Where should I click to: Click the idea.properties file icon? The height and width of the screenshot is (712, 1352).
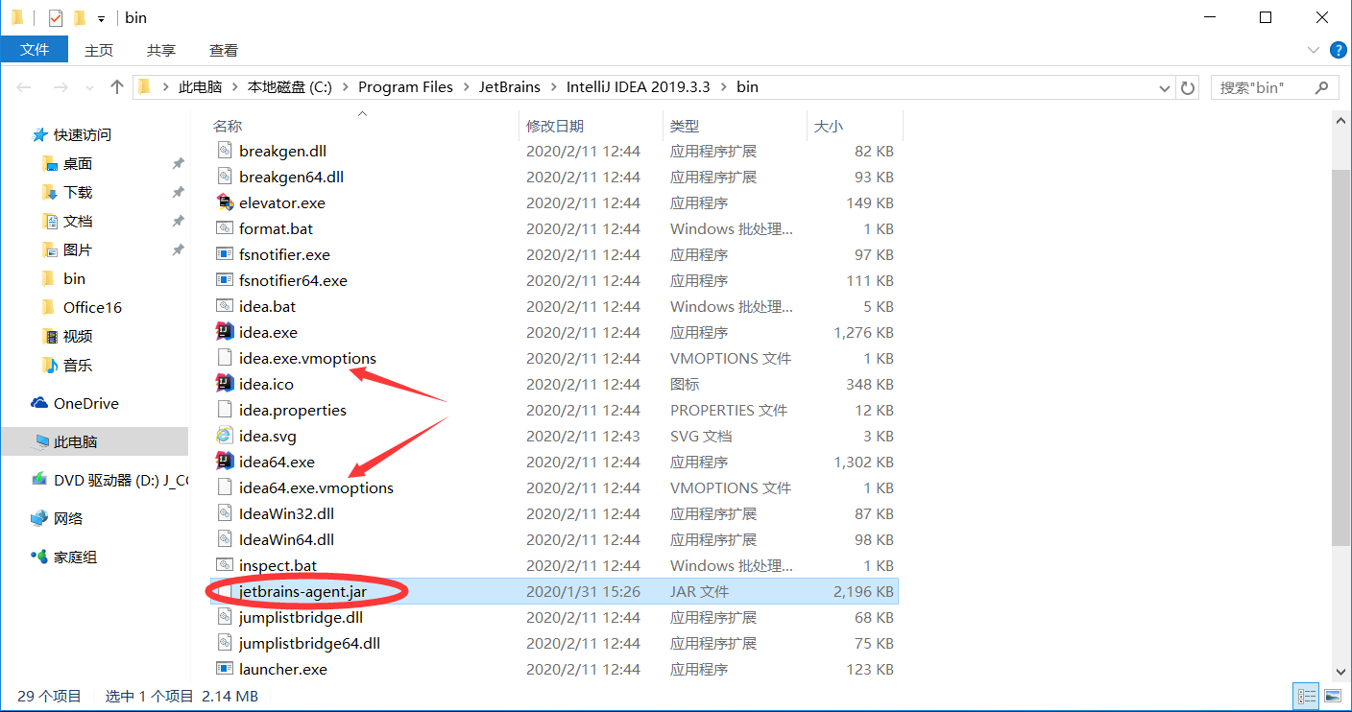[225, 410]
